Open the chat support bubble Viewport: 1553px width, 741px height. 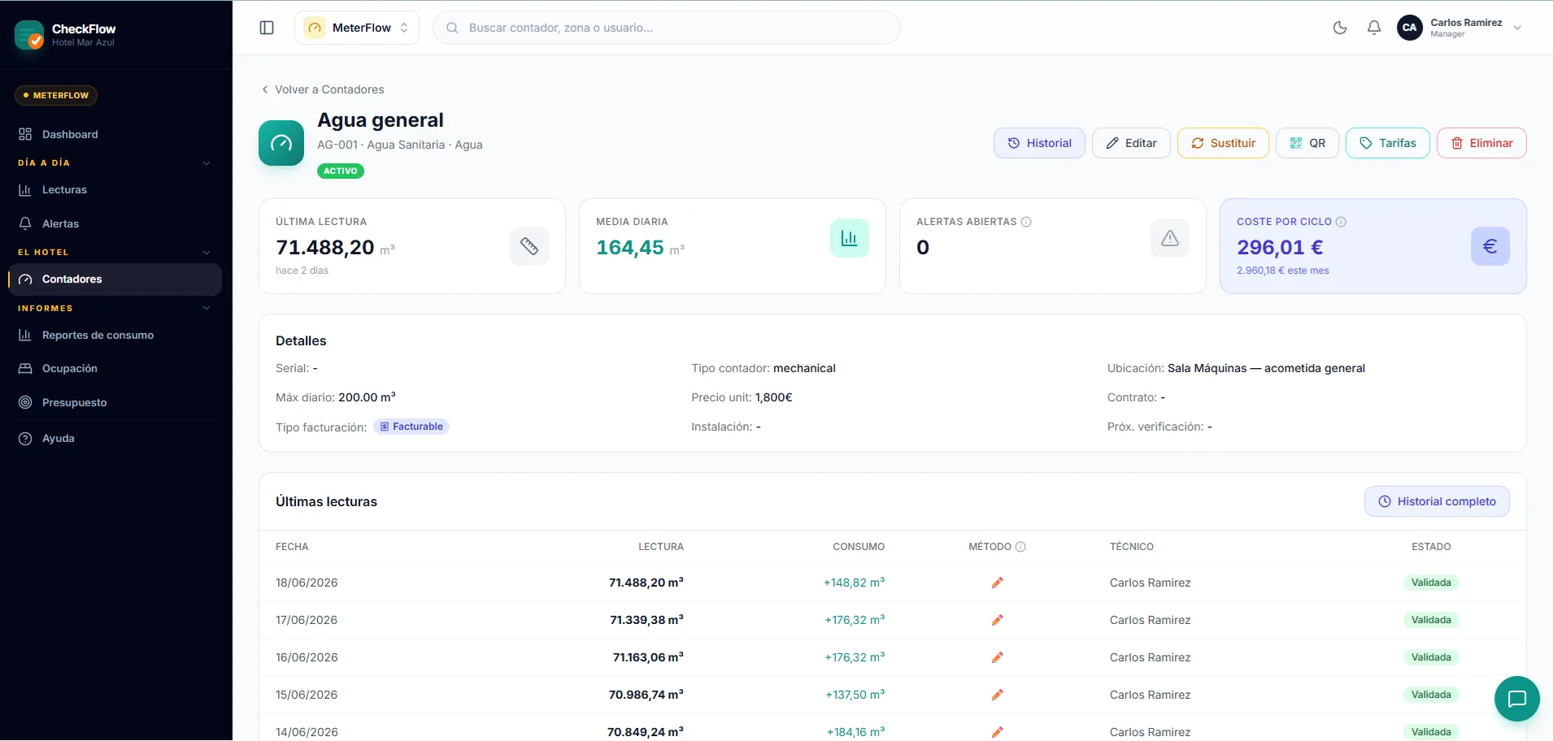click(x=1516, y=699)
